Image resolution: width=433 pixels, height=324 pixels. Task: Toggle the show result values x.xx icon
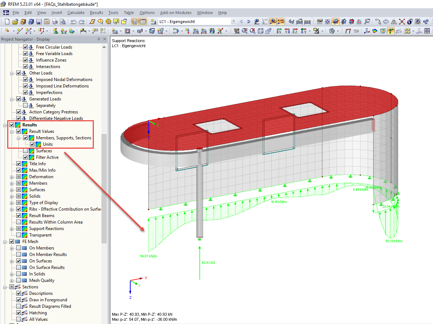[281, 22]
